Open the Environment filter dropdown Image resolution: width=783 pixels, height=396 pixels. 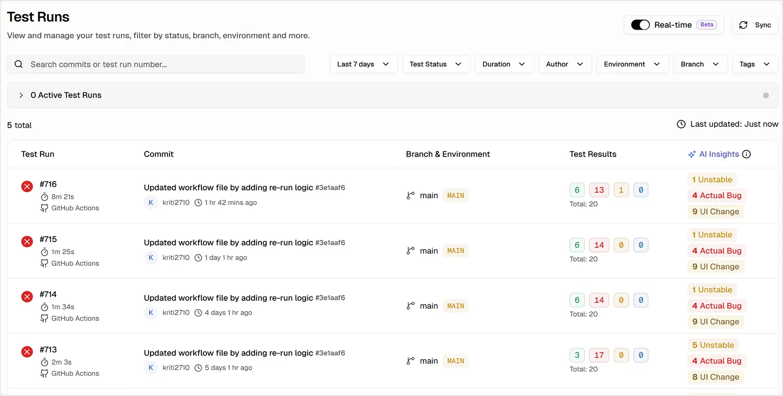click(632, 64)
